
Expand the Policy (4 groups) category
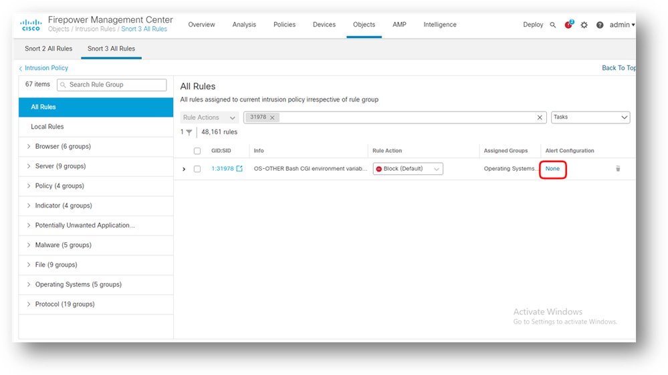(x=29, y=185)
